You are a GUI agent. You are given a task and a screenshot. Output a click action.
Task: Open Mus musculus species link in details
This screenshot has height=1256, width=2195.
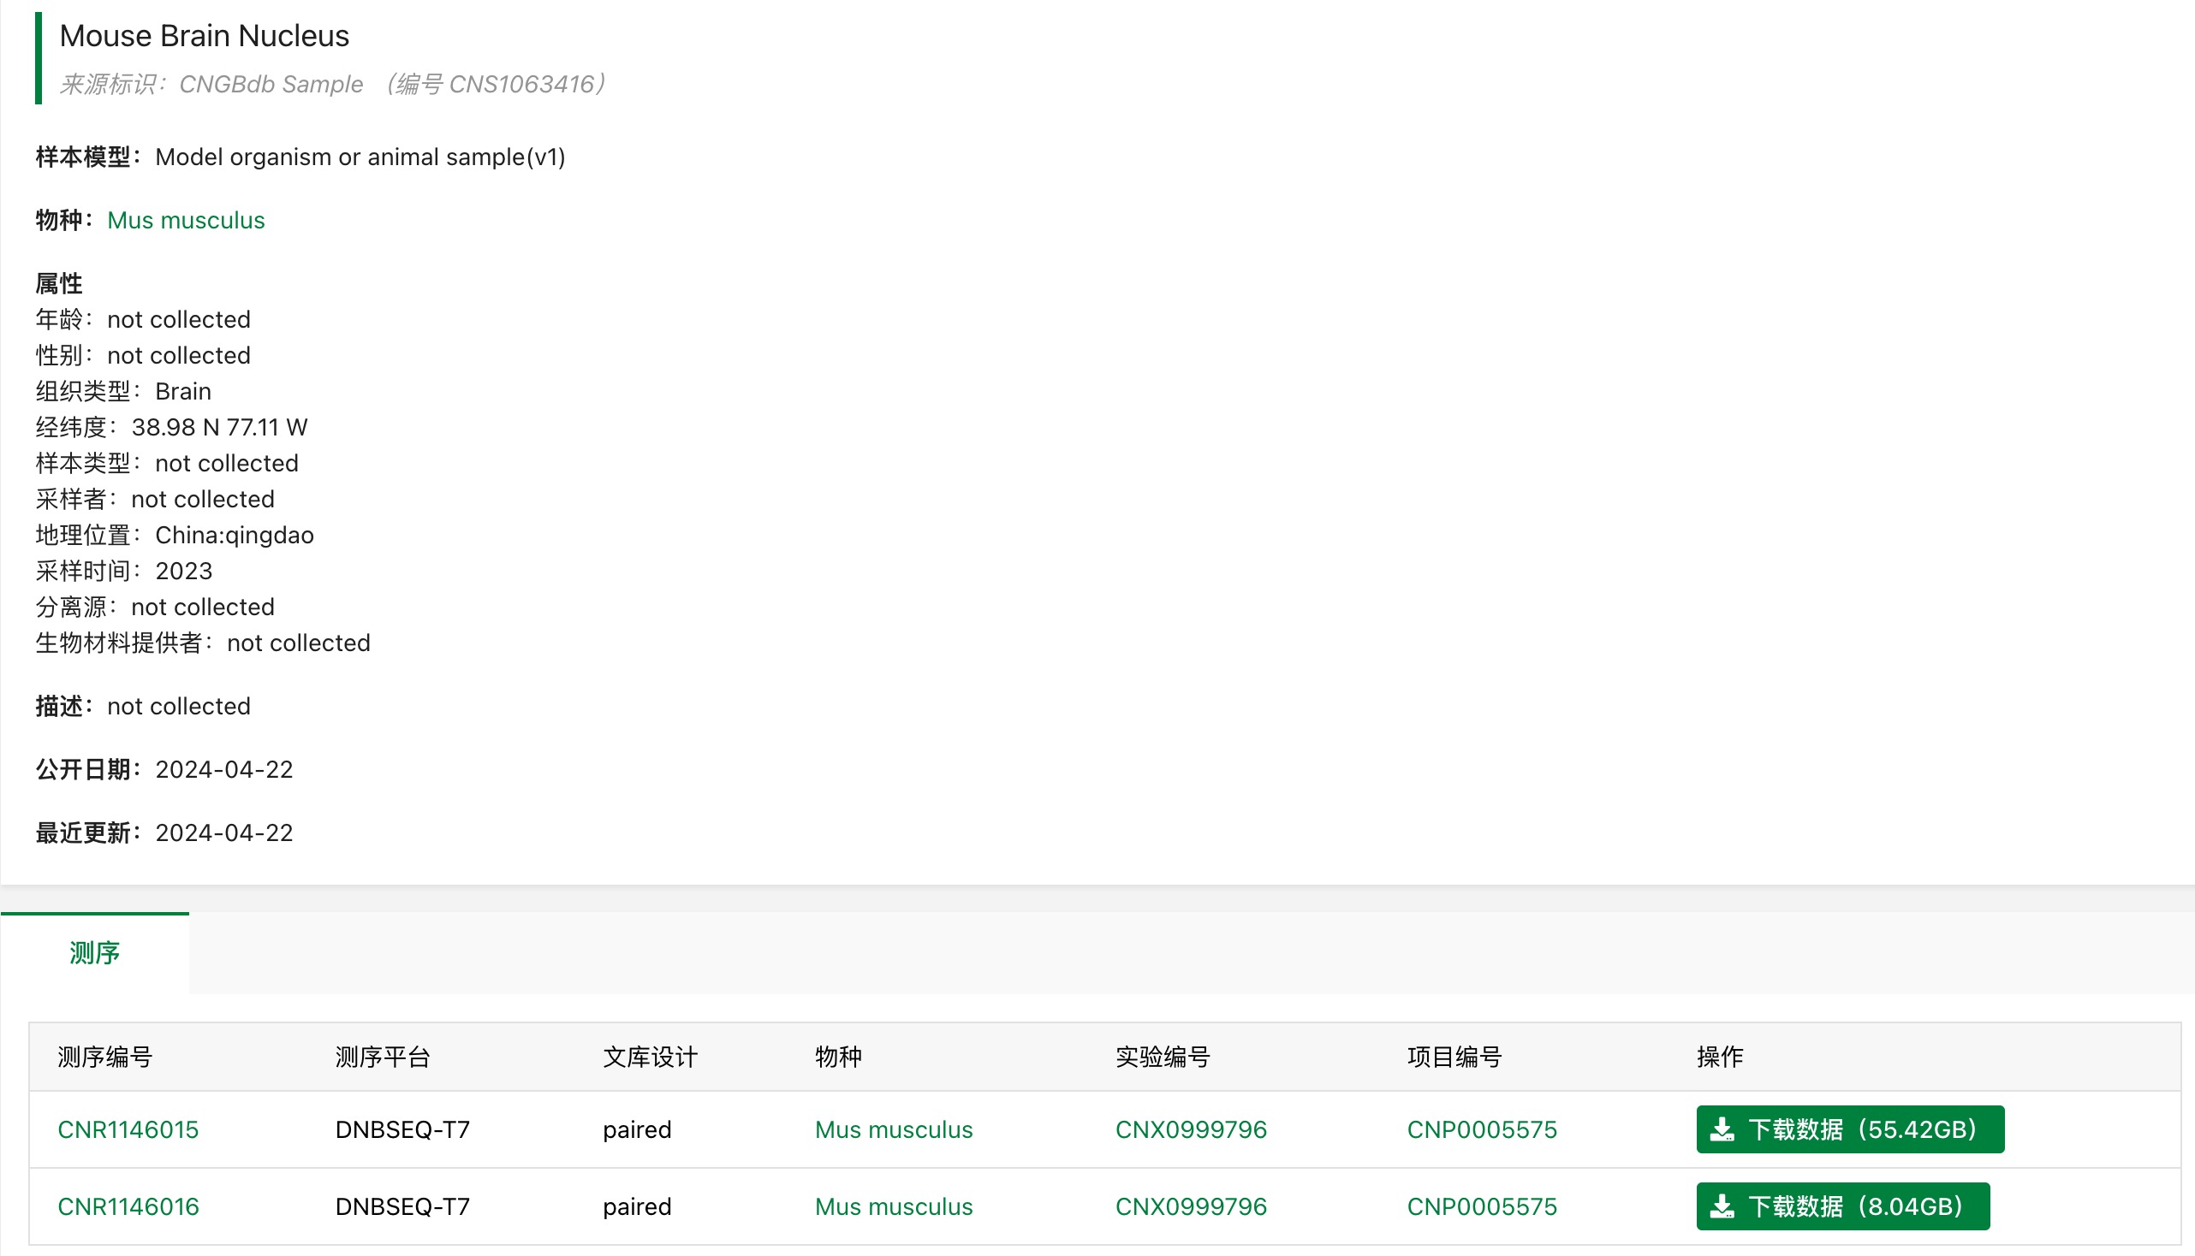(x=186, y=220)
